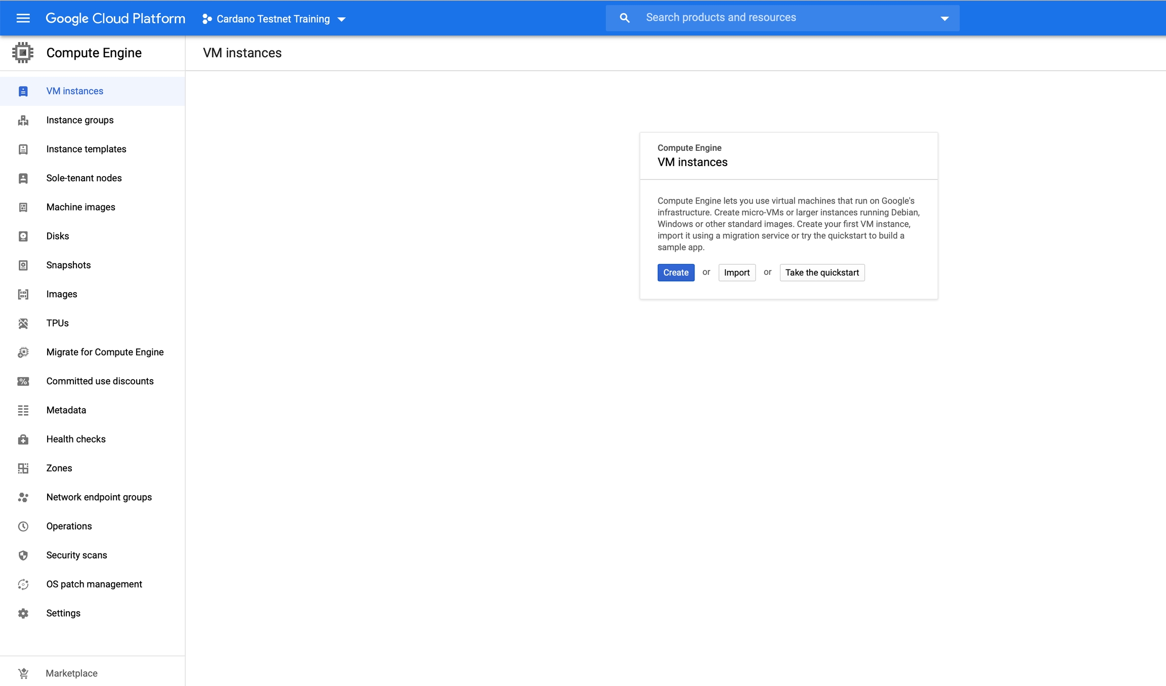The width and height of the screenshot is (1166, 686).
Task: Open Committed use discounts page
Action: click(x=100, y=381)
